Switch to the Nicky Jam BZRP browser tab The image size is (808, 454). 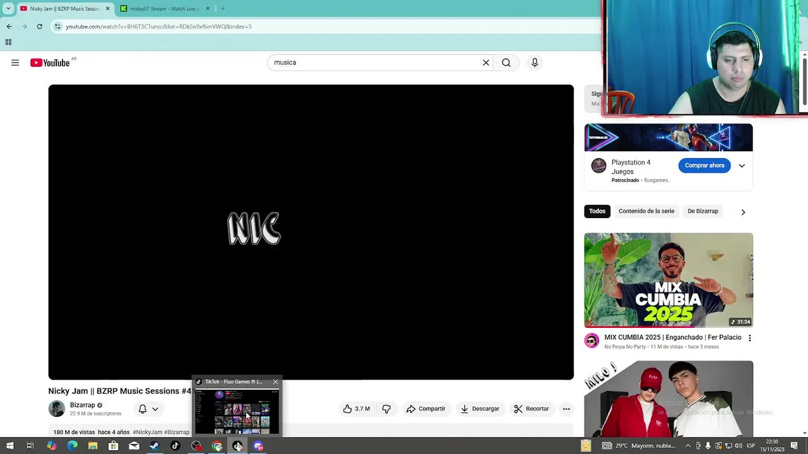click(x=64, y=8)
